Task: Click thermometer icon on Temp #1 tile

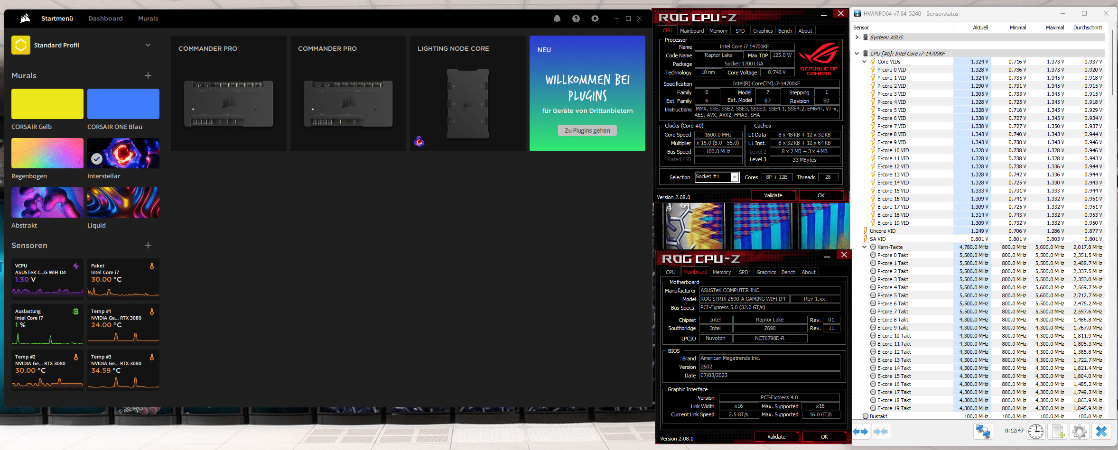Action: [x=152, y=312]
